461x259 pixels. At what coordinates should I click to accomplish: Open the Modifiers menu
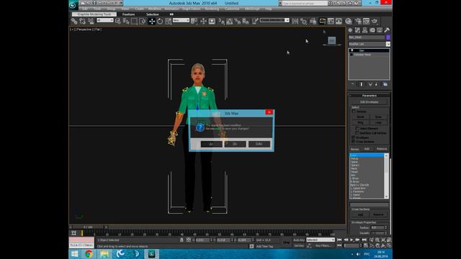[x=155, y=9]
